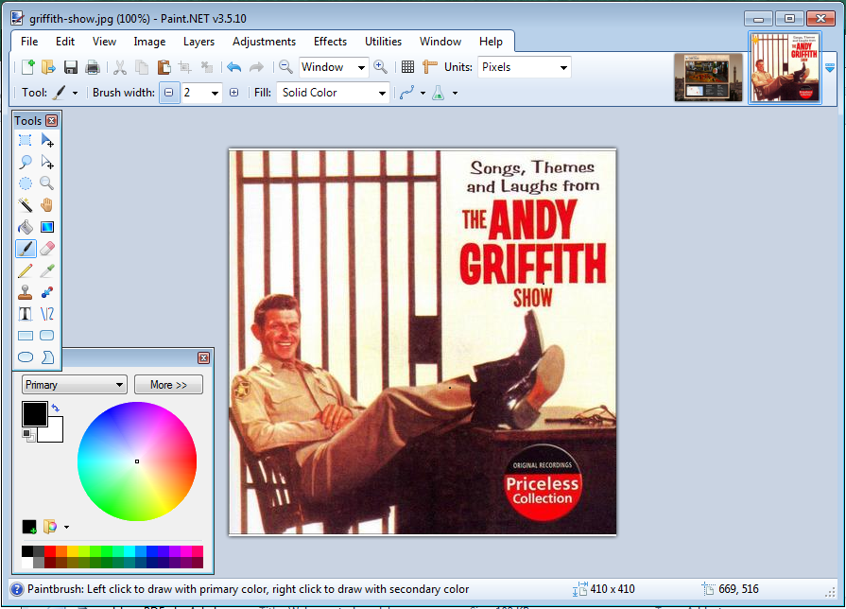Increase brush width with plus button
This screenshot has height=609, width=846.
tap(233, 93)
